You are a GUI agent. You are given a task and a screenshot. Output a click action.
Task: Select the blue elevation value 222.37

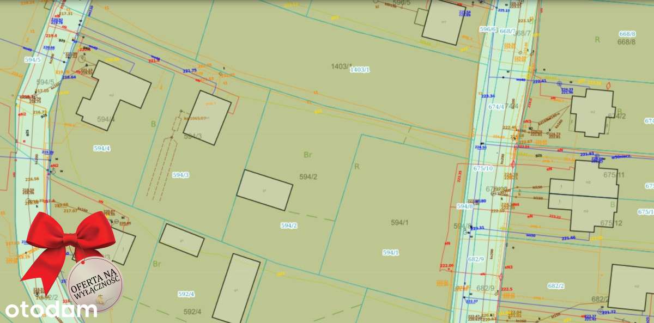(x=471, y=301)
